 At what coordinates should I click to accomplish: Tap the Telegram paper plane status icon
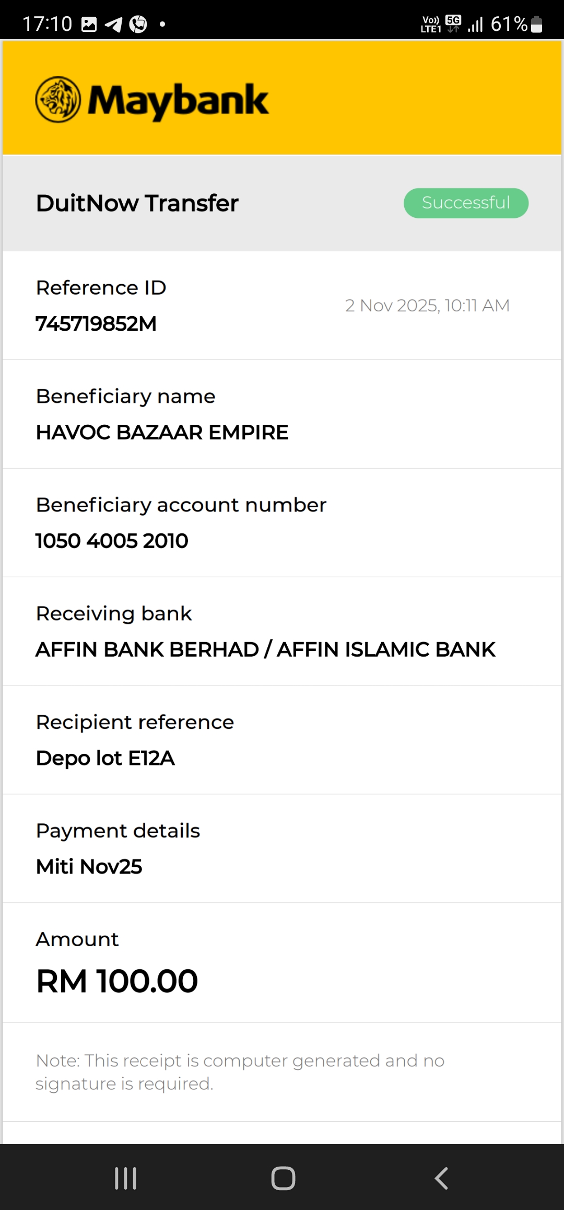coord(114,24)
